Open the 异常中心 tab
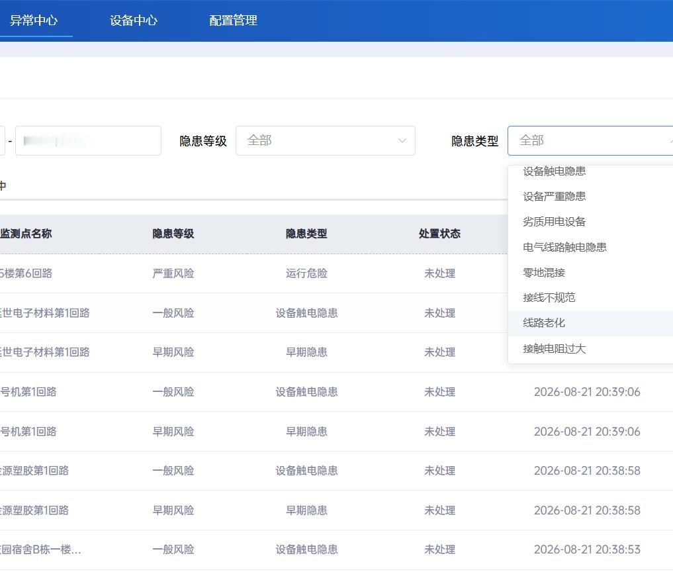 (34, 20)
